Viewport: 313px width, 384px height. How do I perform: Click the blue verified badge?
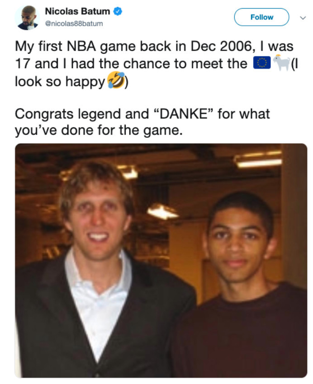tap(118, 11)
